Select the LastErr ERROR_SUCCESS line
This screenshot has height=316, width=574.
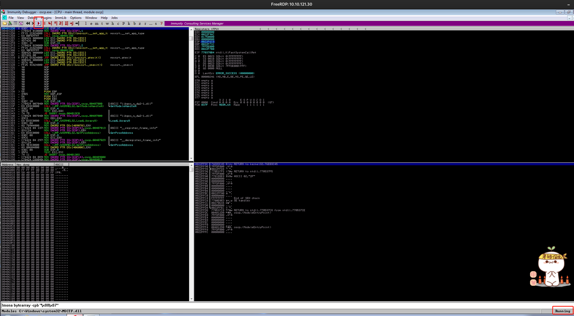click(x=228, y=73)
